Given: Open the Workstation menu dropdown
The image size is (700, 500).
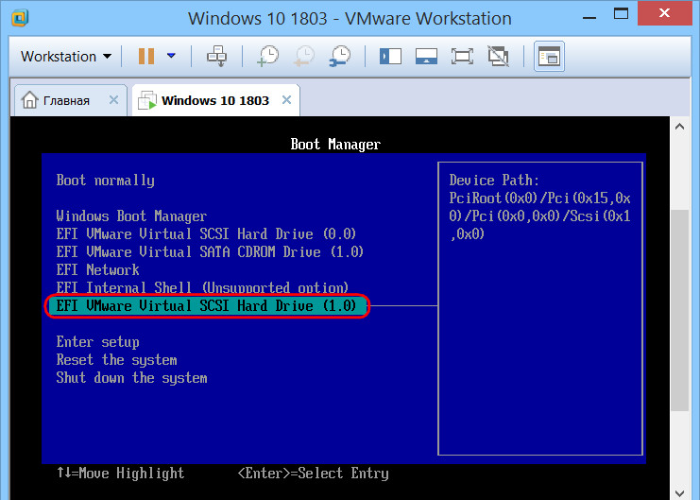Looking at the screenshot, I should tap(66, 57).
